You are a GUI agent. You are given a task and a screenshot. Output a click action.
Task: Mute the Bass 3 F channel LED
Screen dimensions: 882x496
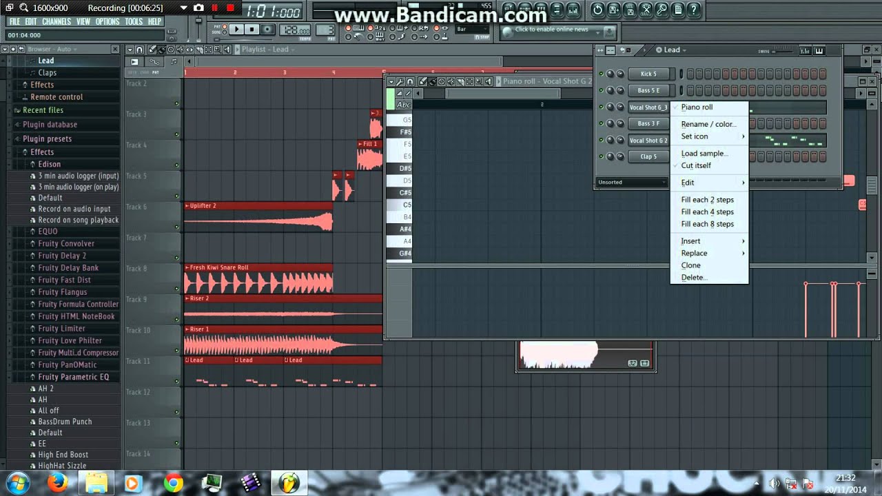click(601, 123)
